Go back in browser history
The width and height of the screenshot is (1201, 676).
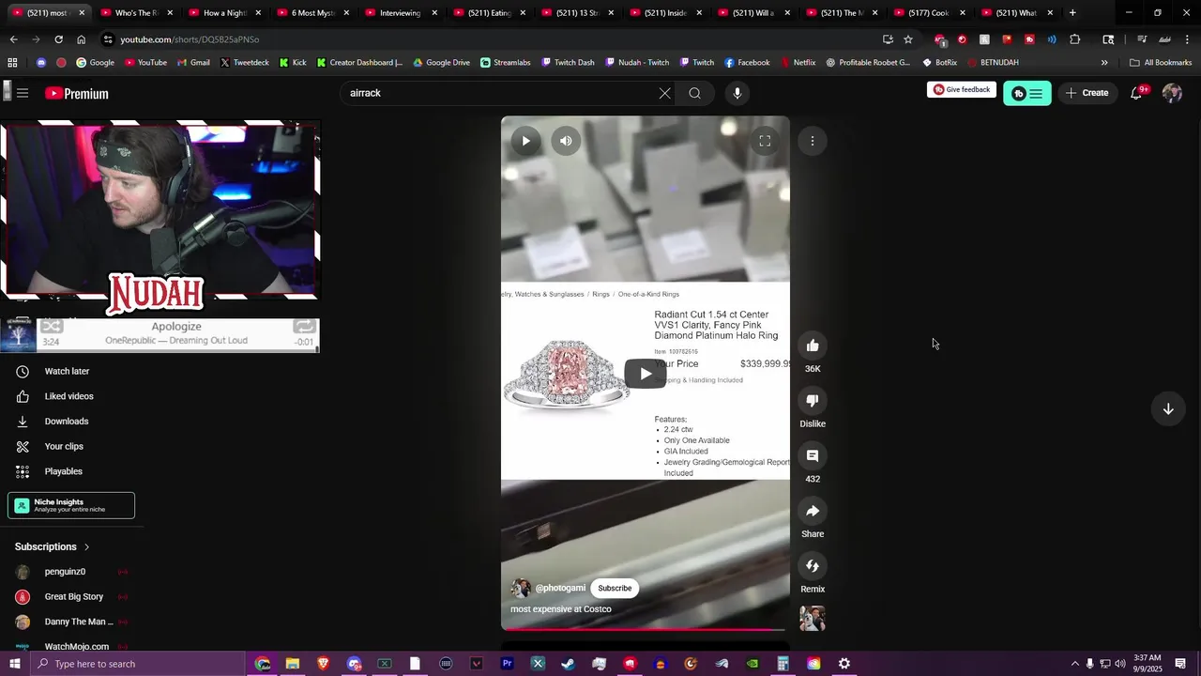tap(13, 39)
